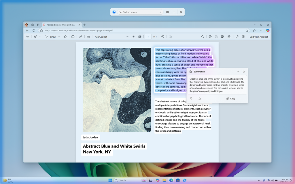Select the Draw tool in the PDF toolbar
The height and width of the screenshot is (184, 295).
53,37
